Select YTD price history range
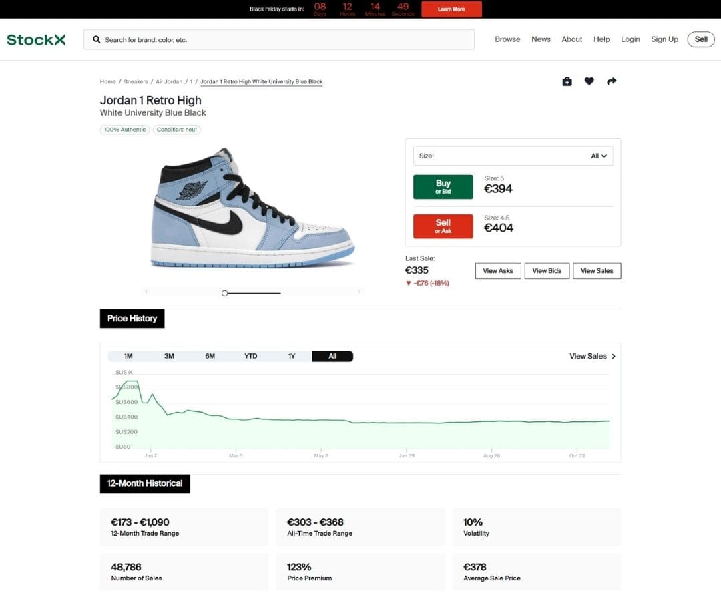 click(x=250, y=357)
